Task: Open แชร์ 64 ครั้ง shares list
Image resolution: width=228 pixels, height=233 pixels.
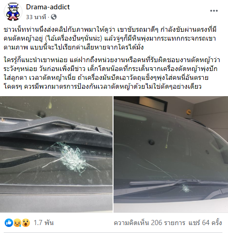Action: click(205, 223)
